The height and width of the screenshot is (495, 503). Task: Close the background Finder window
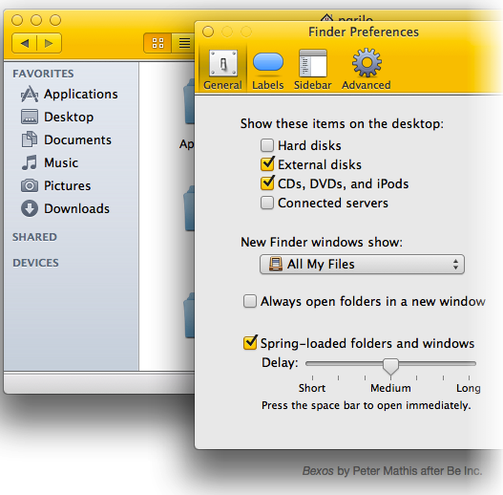coord(17,20)
